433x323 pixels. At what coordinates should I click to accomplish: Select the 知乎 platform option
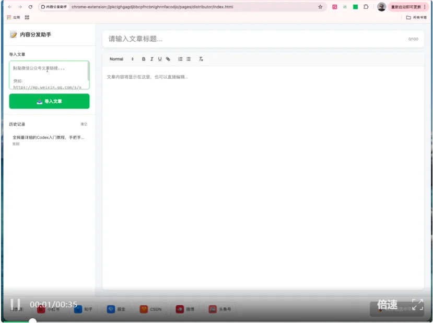click(84, 309)
